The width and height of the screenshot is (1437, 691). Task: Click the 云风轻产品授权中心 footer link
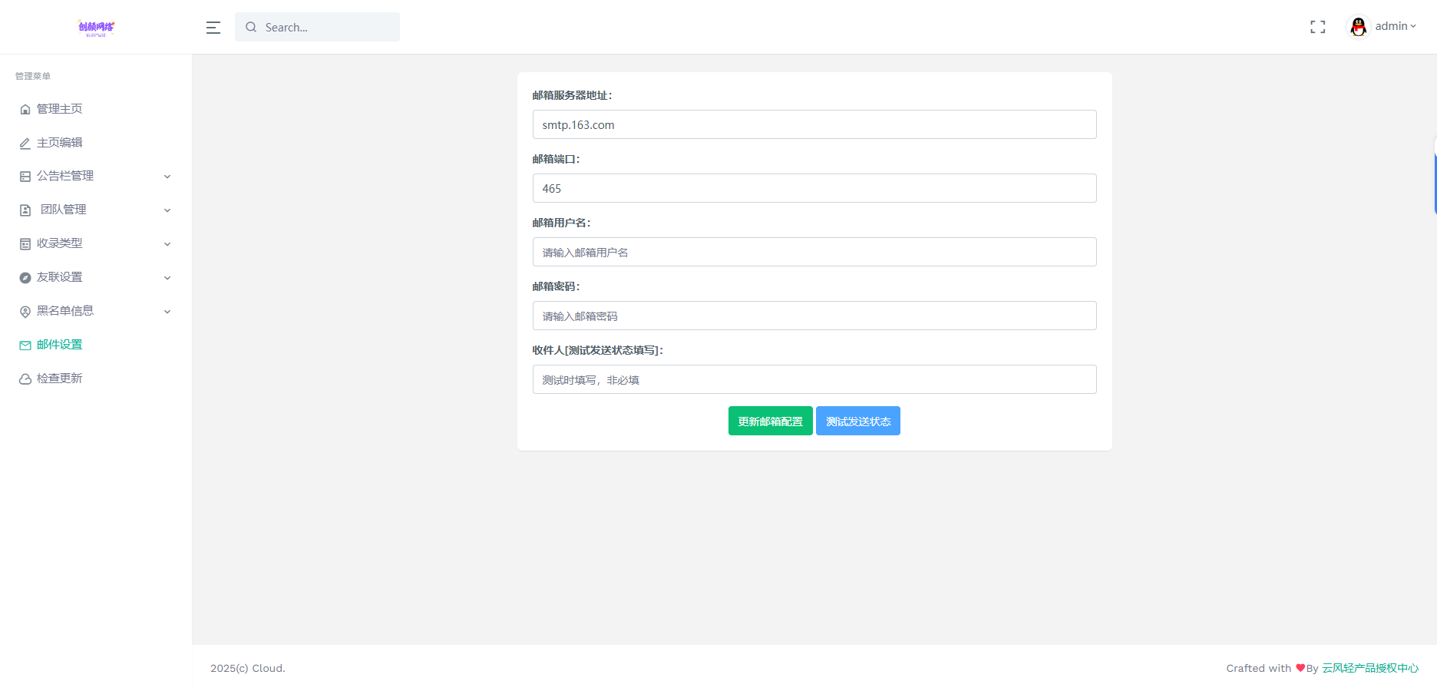point(1369,668)
